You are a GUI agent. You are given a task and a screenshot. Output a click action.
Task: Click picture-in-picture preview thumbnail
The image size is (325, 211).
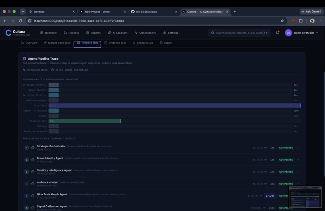[x=305, y=197]
